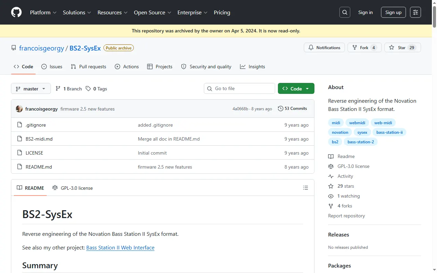The height and width of the screenshot is (273, 437).
Task: Open 'Merge all doc in README.md' commit
Action: point(169,139)
